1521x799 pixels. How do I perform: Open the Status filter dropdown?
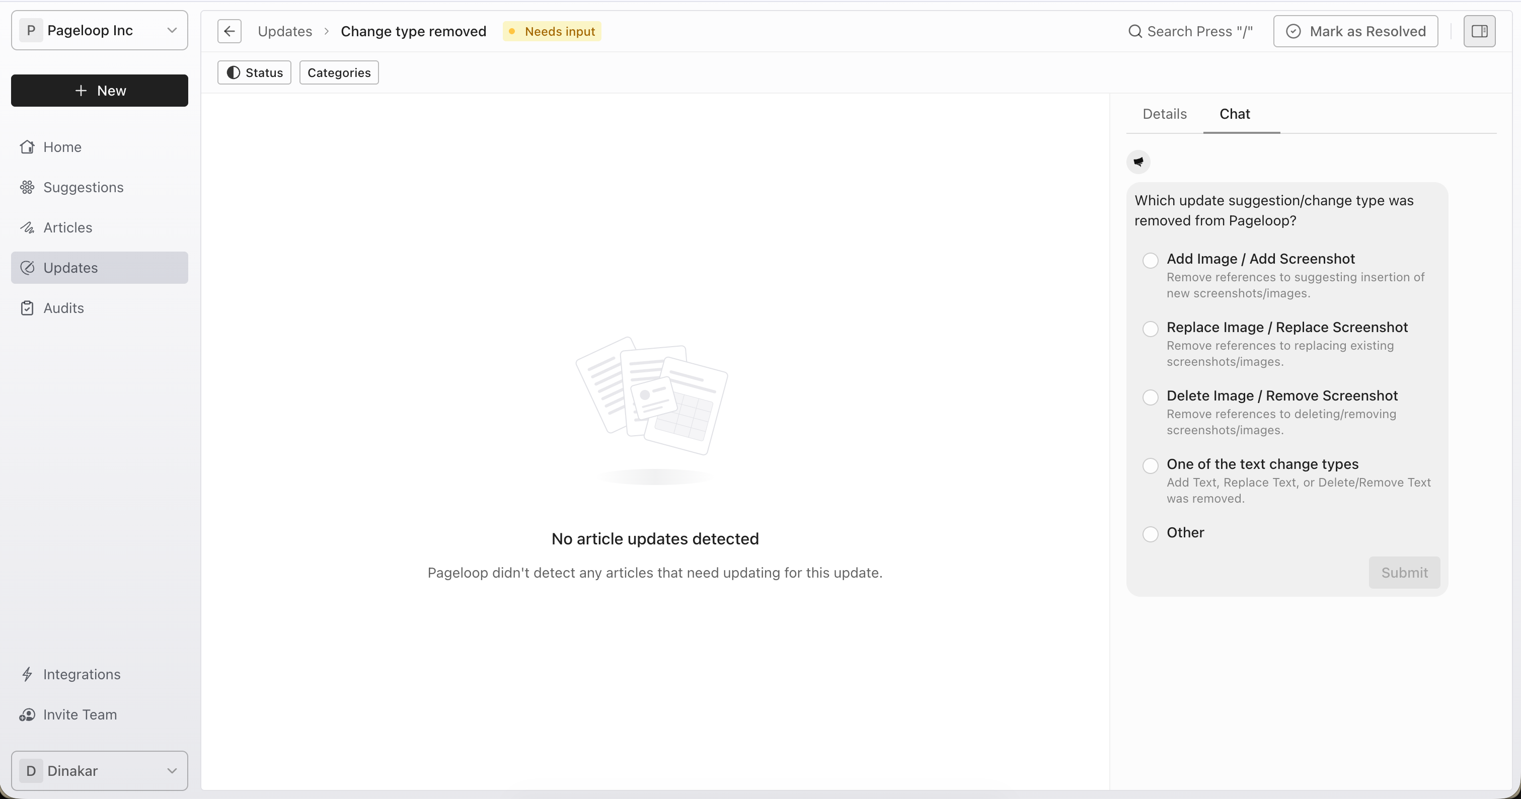pos(255,72)
